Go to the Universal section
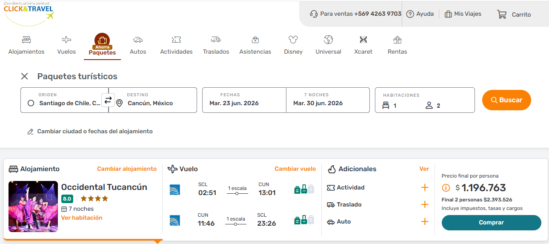 coord(328,45)
